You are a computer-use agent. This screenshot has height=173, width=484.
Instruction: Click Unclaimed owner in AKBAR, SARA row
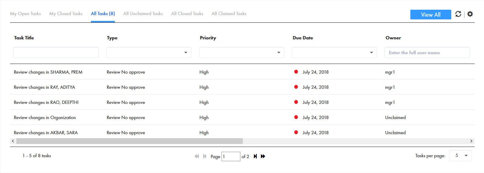click(x=395, y=133)
